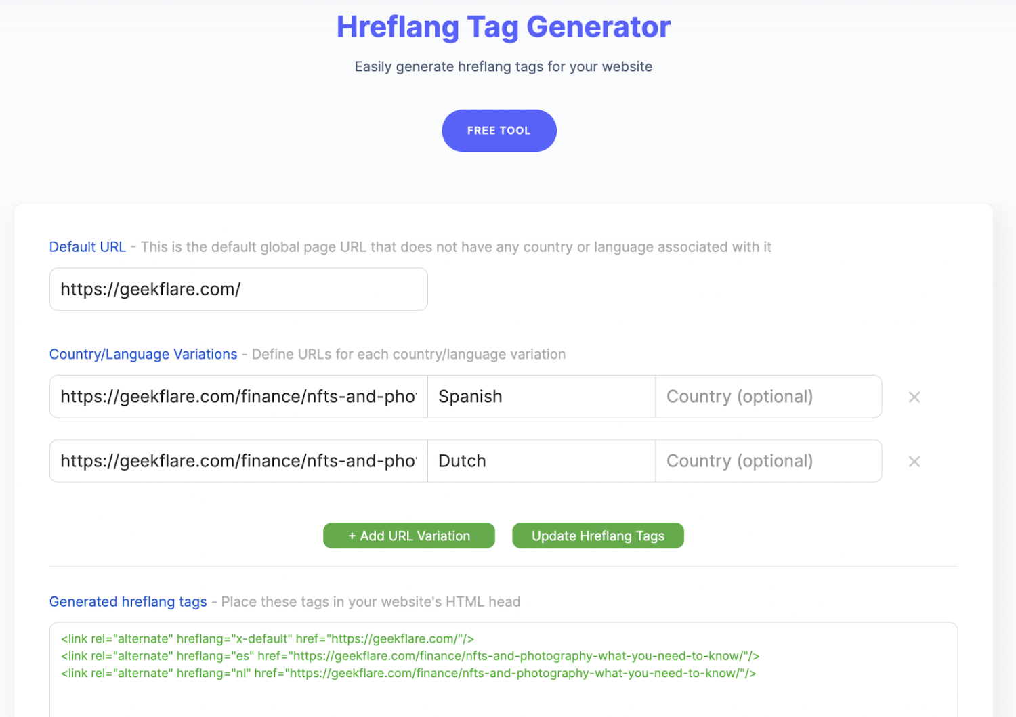Remove the Dutch URL variation row

pos(914,462)
